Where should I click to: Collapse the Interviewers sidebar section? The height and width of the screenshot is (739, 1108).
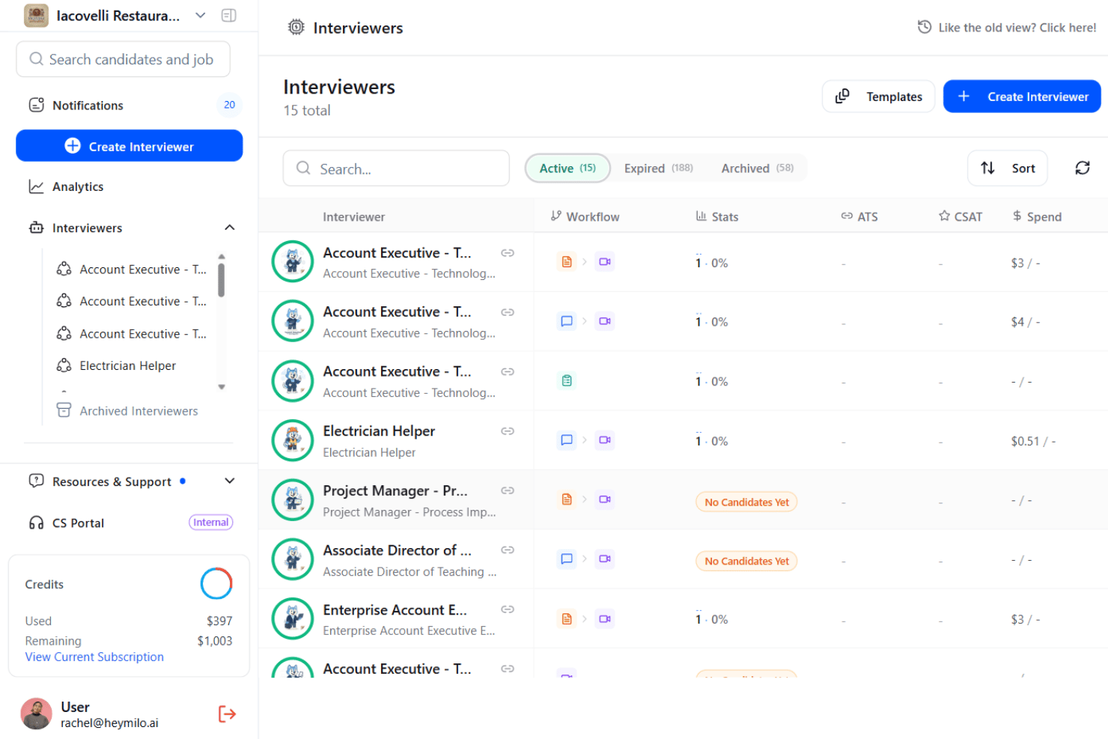[x=230, y=228]
